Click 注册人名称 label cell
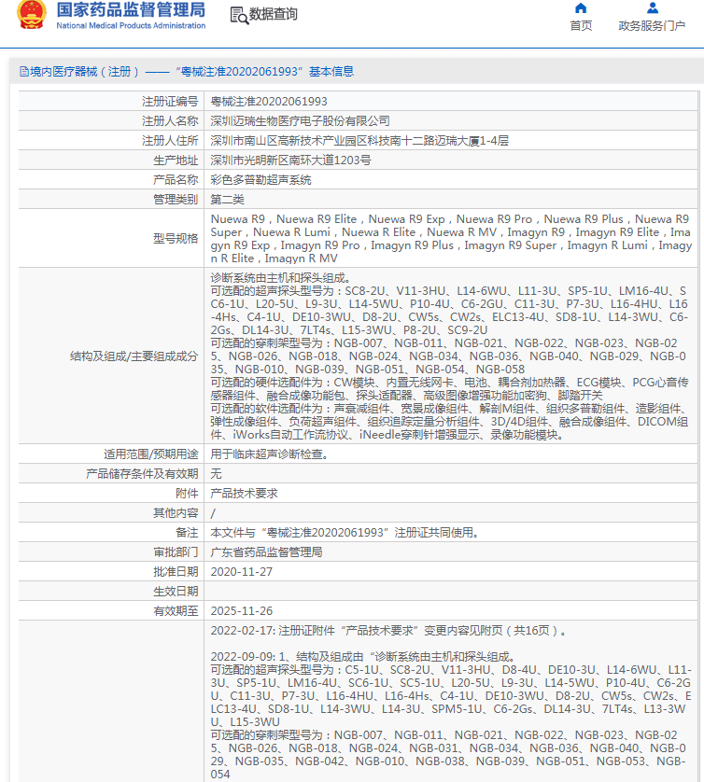This screenshot has width=704, height=782. point(111,120)
